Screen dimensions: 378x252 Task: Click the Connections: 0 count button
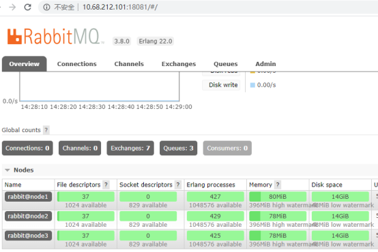27,148
